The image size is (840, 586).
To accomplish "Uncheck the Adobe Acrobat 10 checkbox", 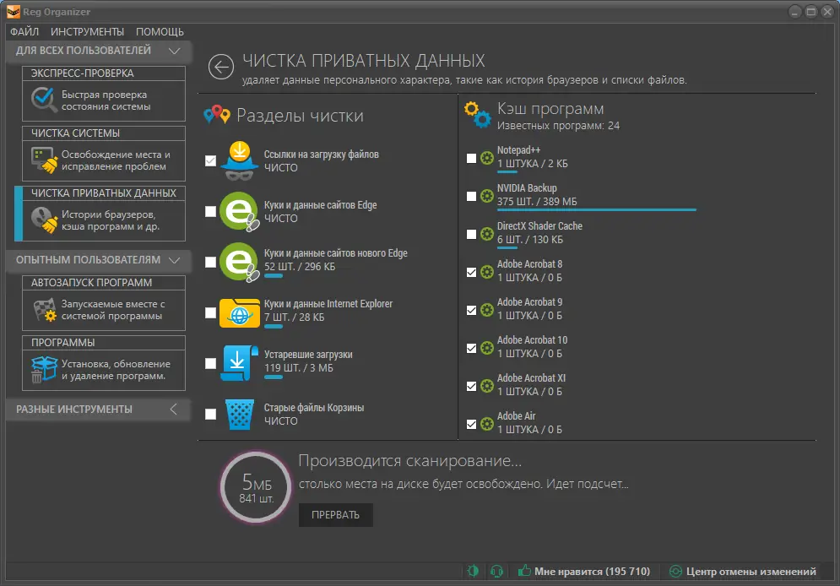I will click(x=471, y=348).
